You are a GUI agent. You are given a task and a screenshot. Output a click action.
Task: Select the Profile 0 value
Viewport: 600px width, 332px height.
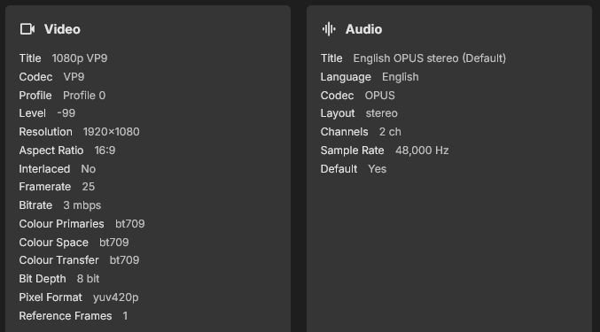pyautogui.click(x=84, y=95)
